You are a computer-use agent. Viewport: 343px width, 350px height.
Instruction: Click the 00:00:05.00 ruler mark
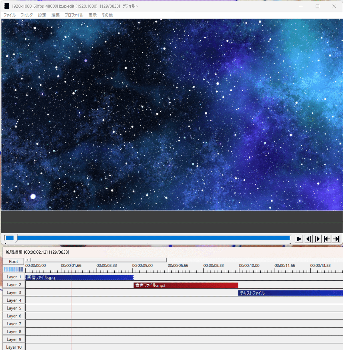point(142,266)
